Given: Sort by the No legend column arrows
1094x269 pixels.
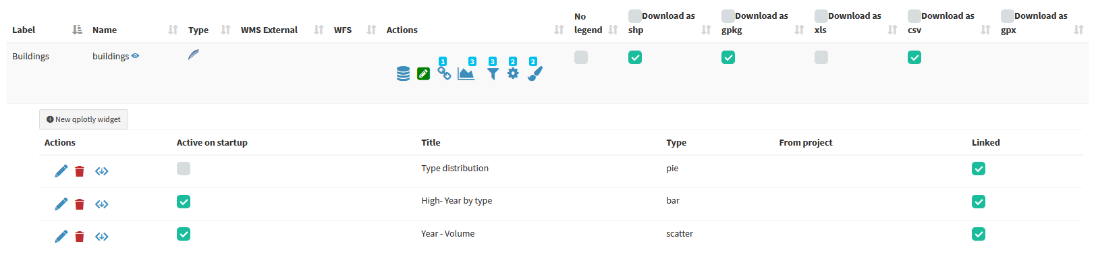Looking at the screenshot, I should [x=613, y=30].
